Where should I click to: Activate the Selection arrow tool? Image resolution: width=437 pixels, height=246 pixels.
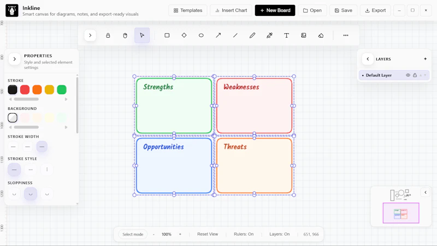point(142,36)
